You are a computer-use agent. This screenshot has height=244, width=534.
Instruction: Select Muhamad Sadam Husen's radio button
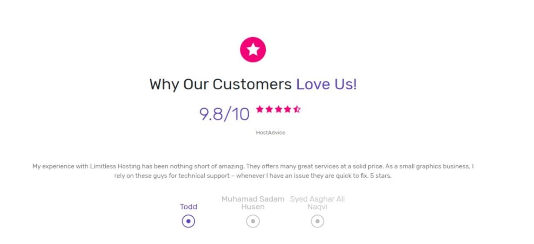[253, 221]
